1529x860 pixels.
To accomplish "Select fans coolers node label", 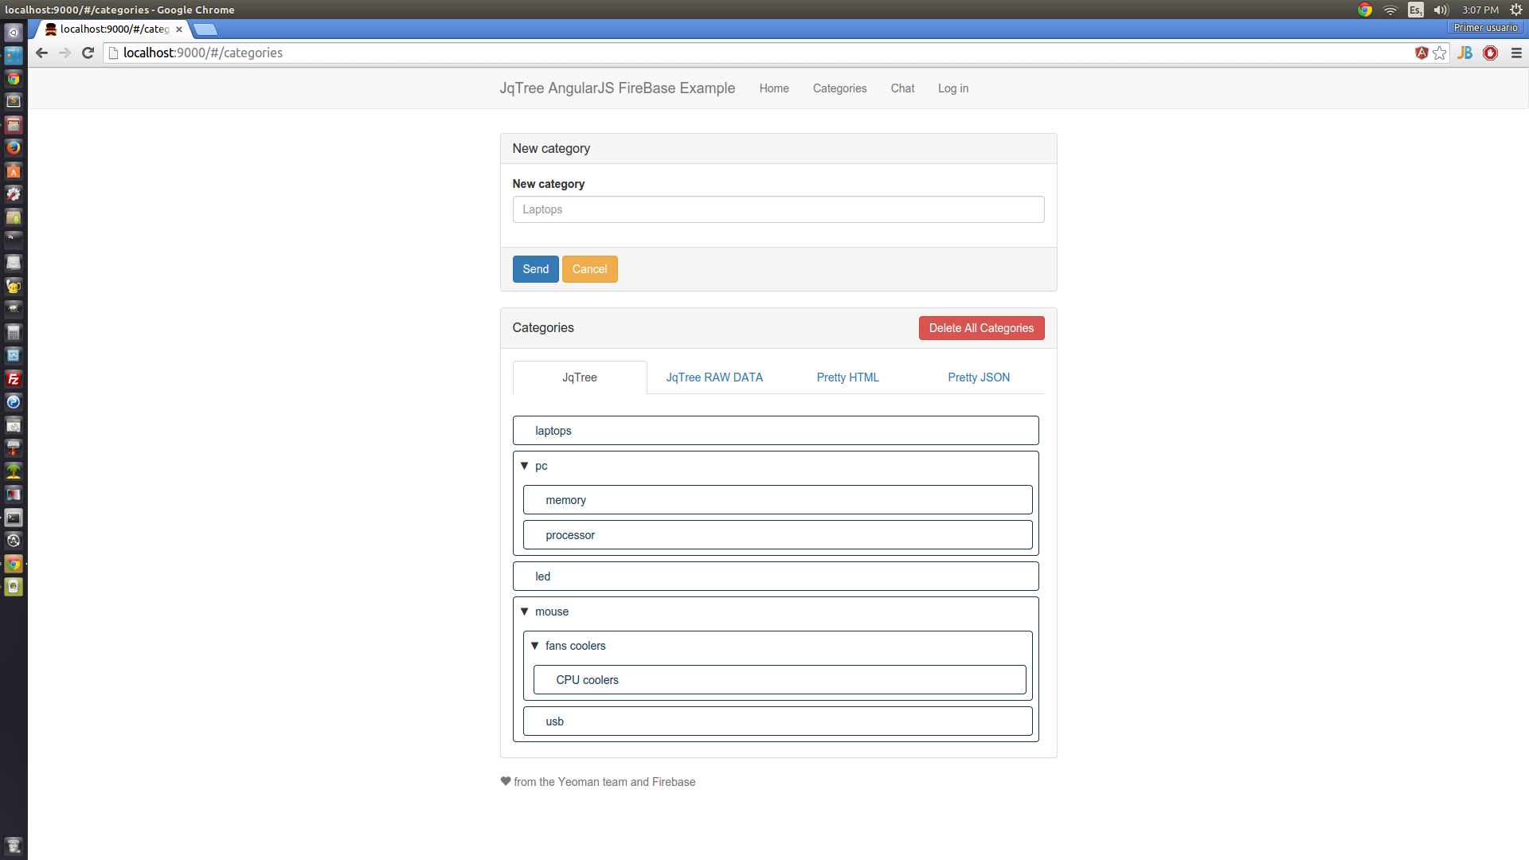I will (x=575, y=646).
